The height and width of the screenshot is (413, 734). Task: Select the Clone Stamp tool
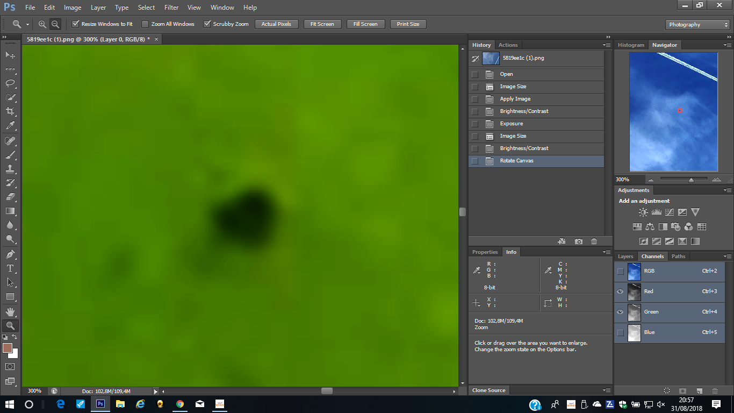(10, 168)
